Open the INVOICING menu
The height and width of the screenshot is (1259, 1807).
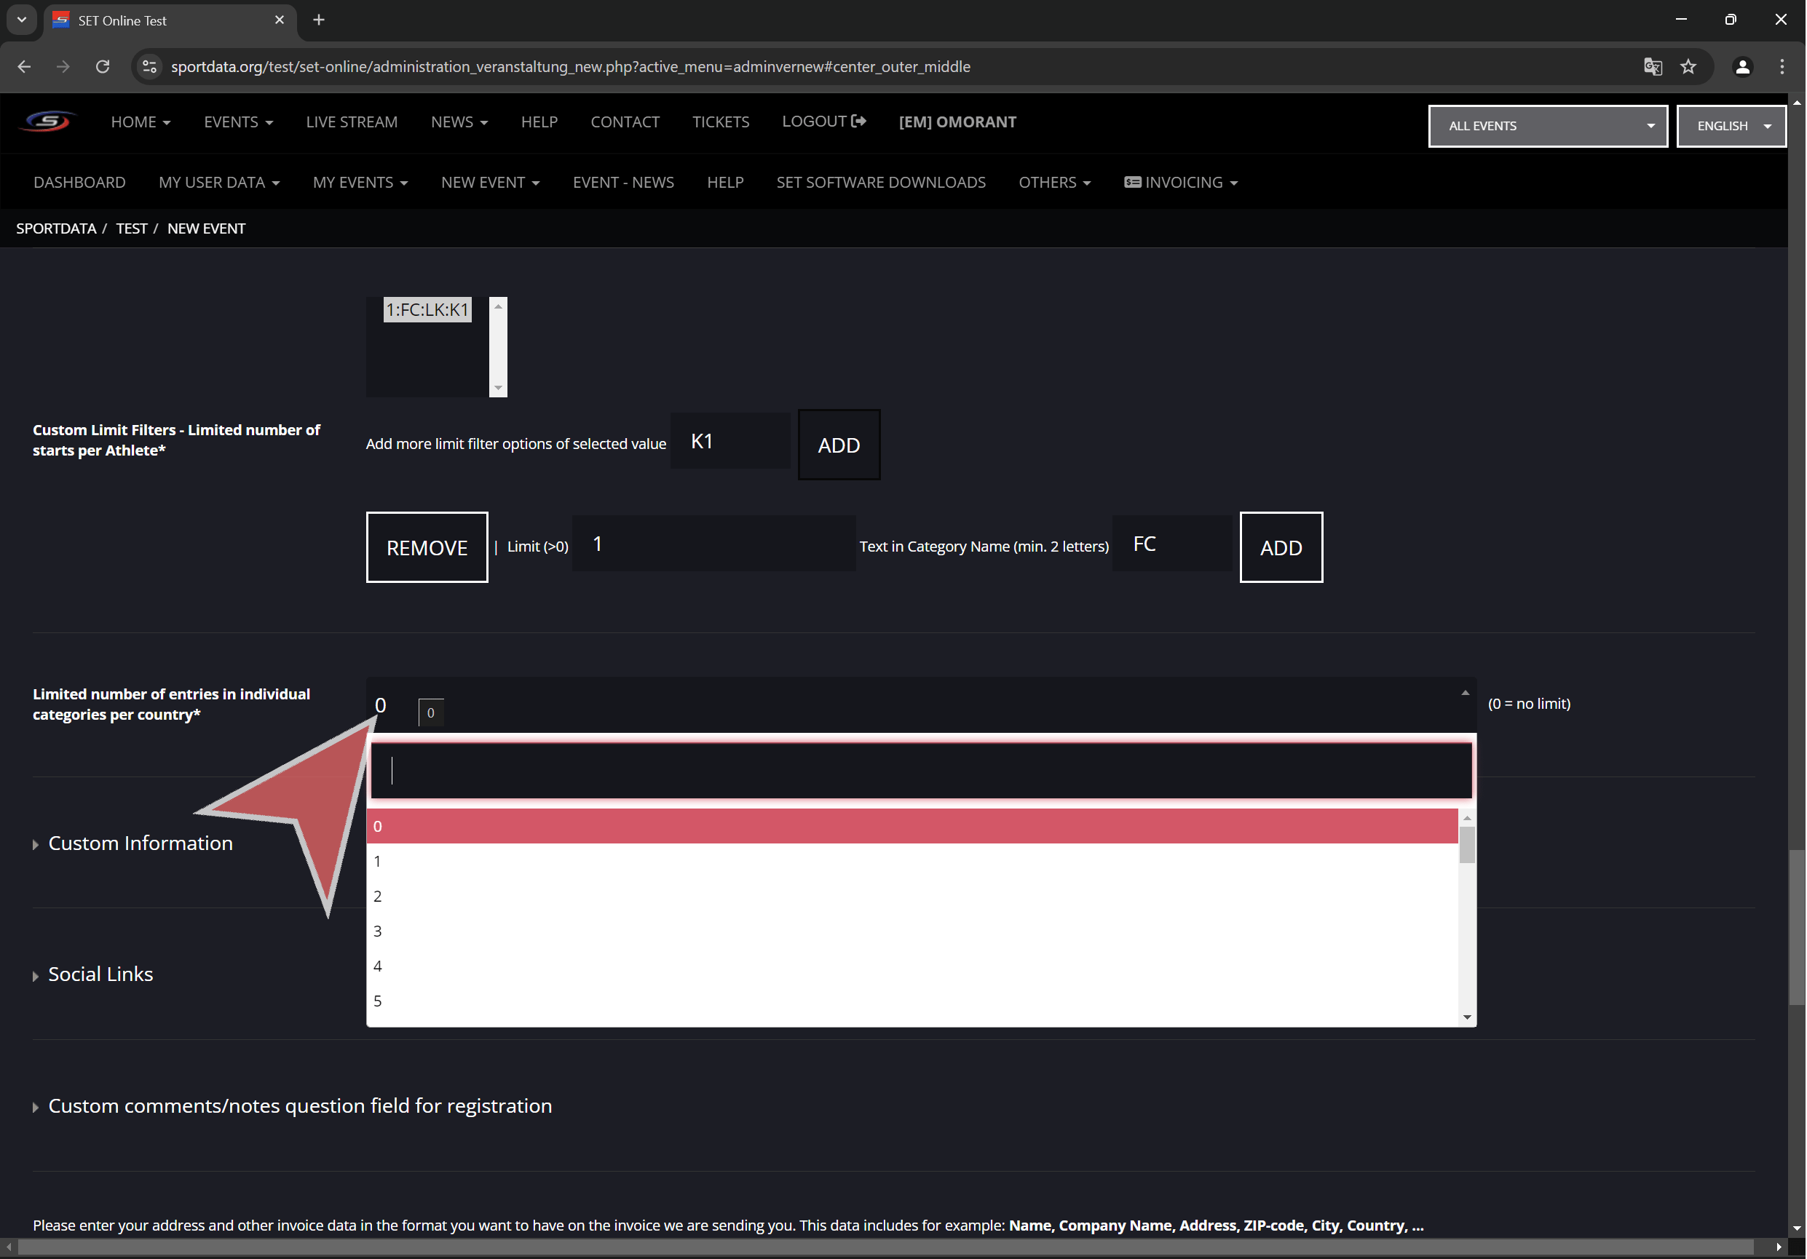point(1182,183)
